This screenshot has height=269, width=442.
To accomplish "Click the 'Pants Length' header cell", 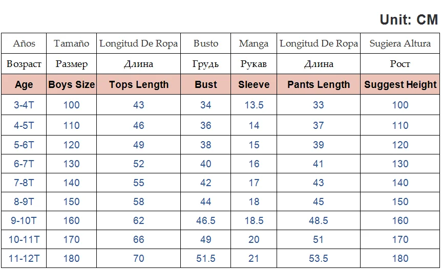I will [x=319, y=85].
